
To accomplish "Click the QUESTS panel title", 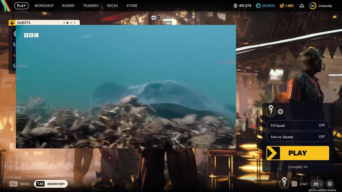I will pyautogui.click(x=24, y=23).
